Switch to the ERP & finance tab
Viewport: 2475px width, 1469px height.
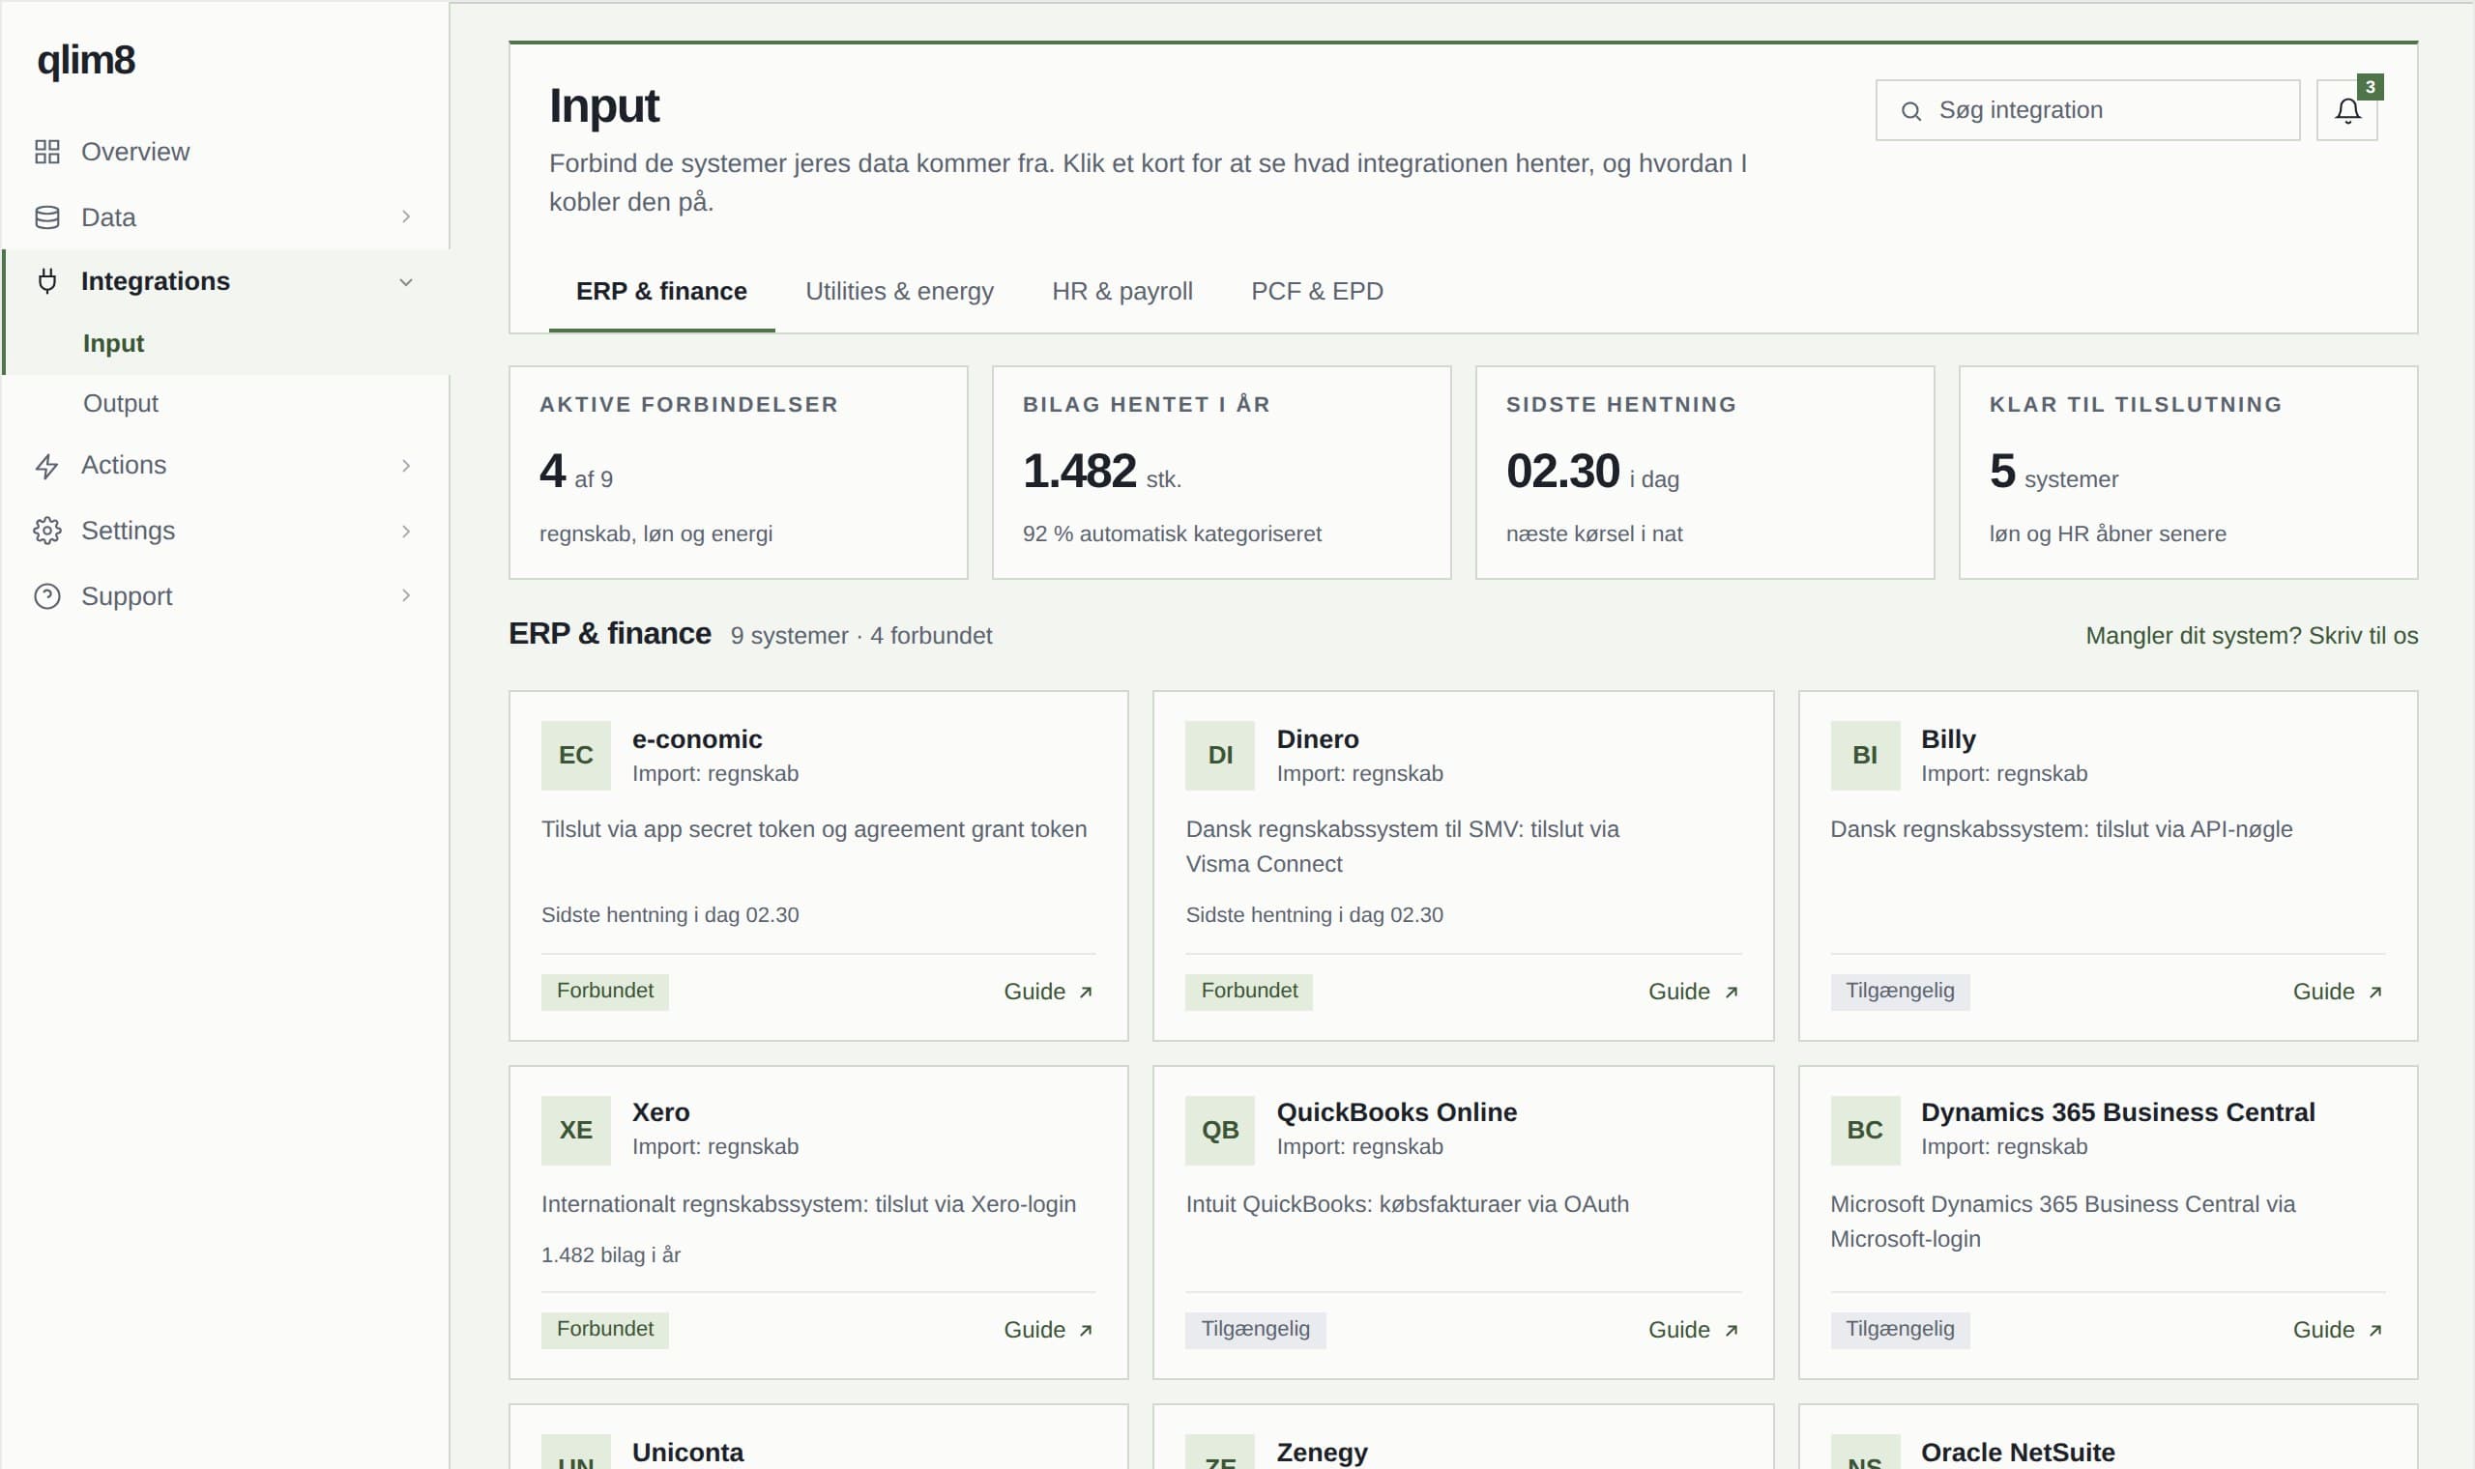(661, 291)
